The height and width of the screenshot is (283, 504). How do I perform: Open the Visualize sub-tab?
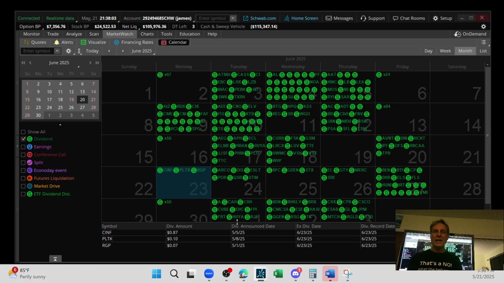click(x=93, y=42)
